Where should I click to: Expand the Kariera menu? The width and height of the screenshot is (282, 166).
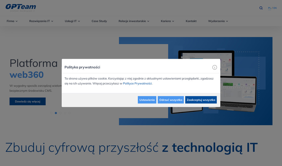pos(168,21)
